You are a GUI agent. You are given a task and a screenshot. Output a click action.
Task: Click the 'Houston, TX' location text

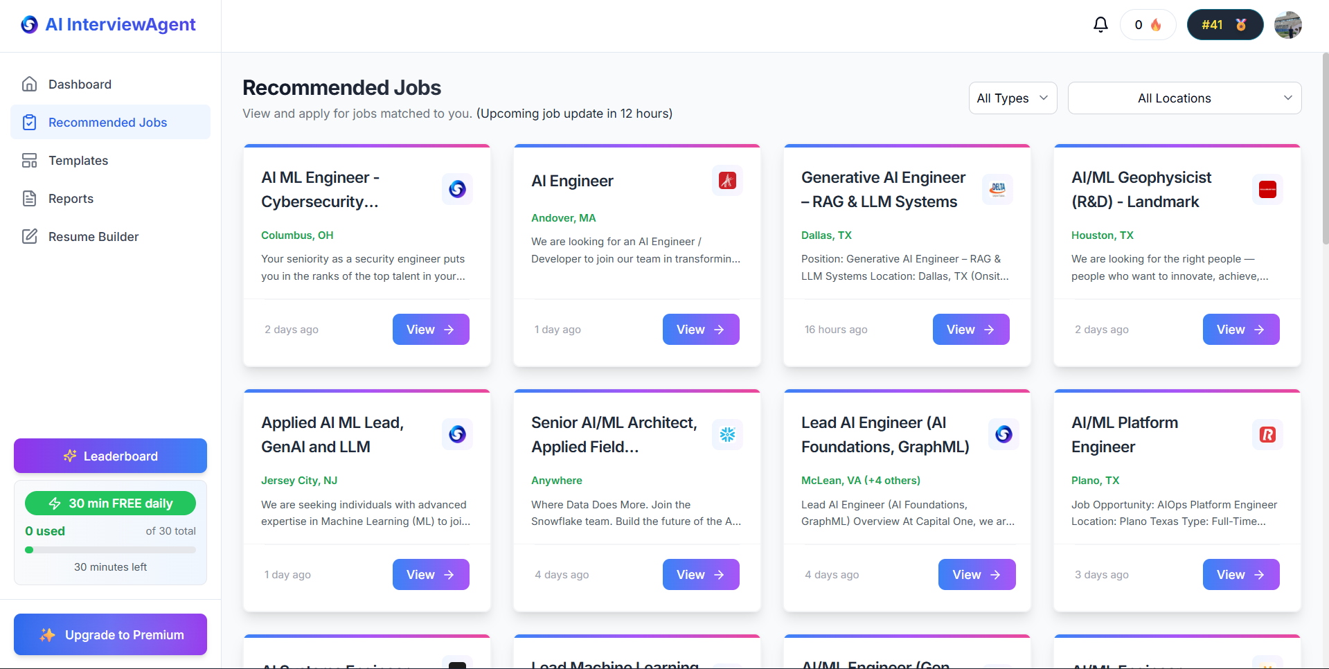pos(1103,235)
